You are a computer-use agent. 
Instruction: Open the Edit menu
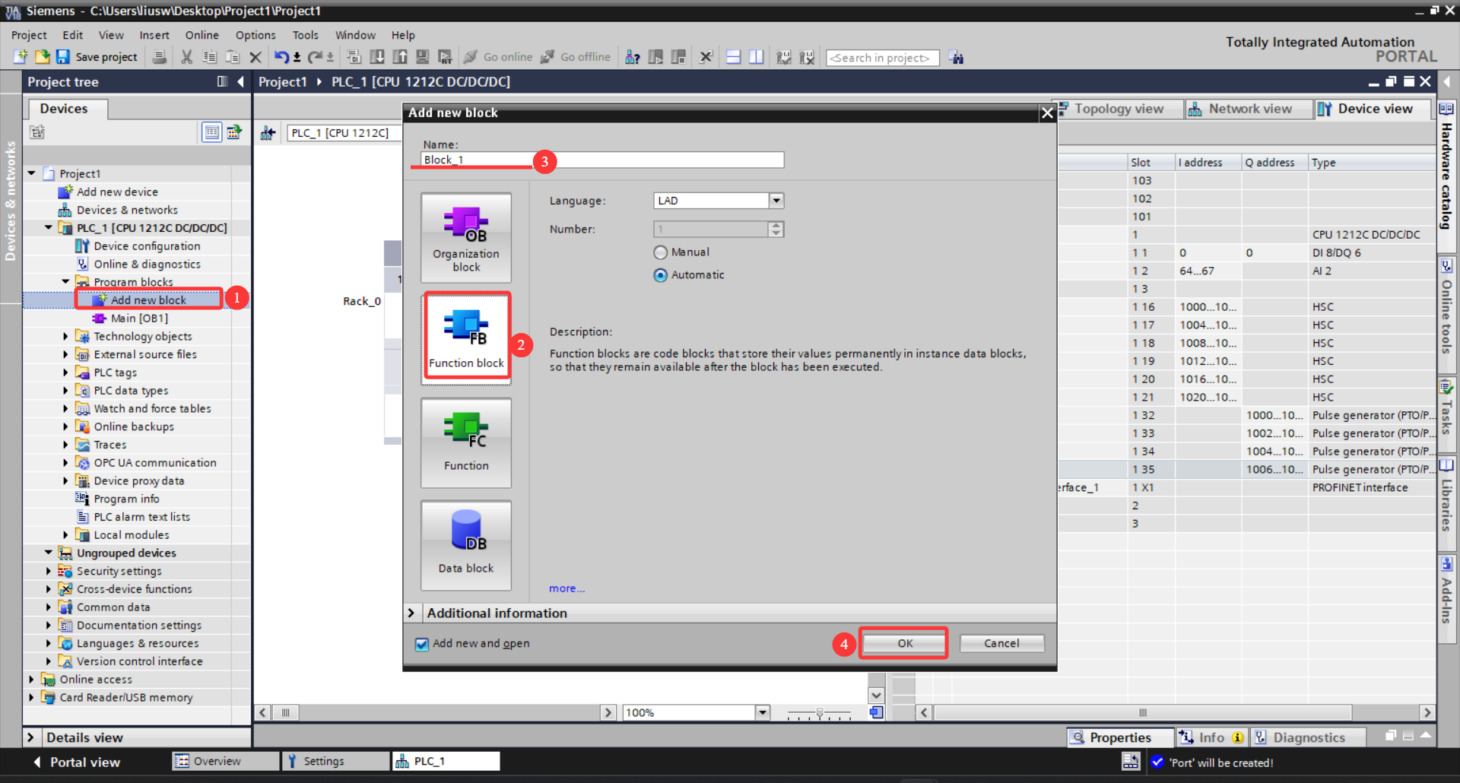73,35
